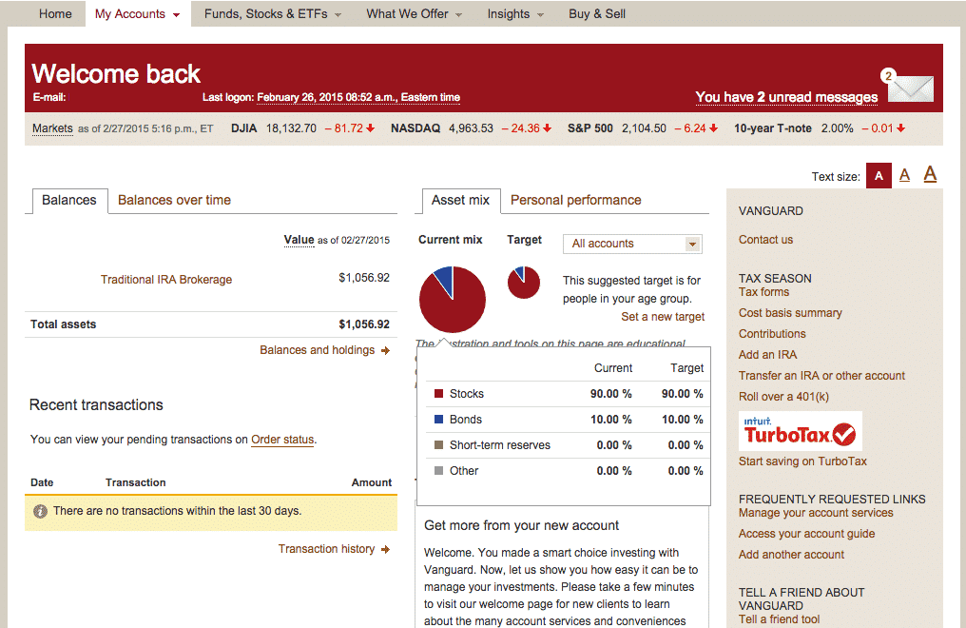The width and height of the screenshot is (966, 628).
Task: Click the Value column header link
Action: pos(299,240)
